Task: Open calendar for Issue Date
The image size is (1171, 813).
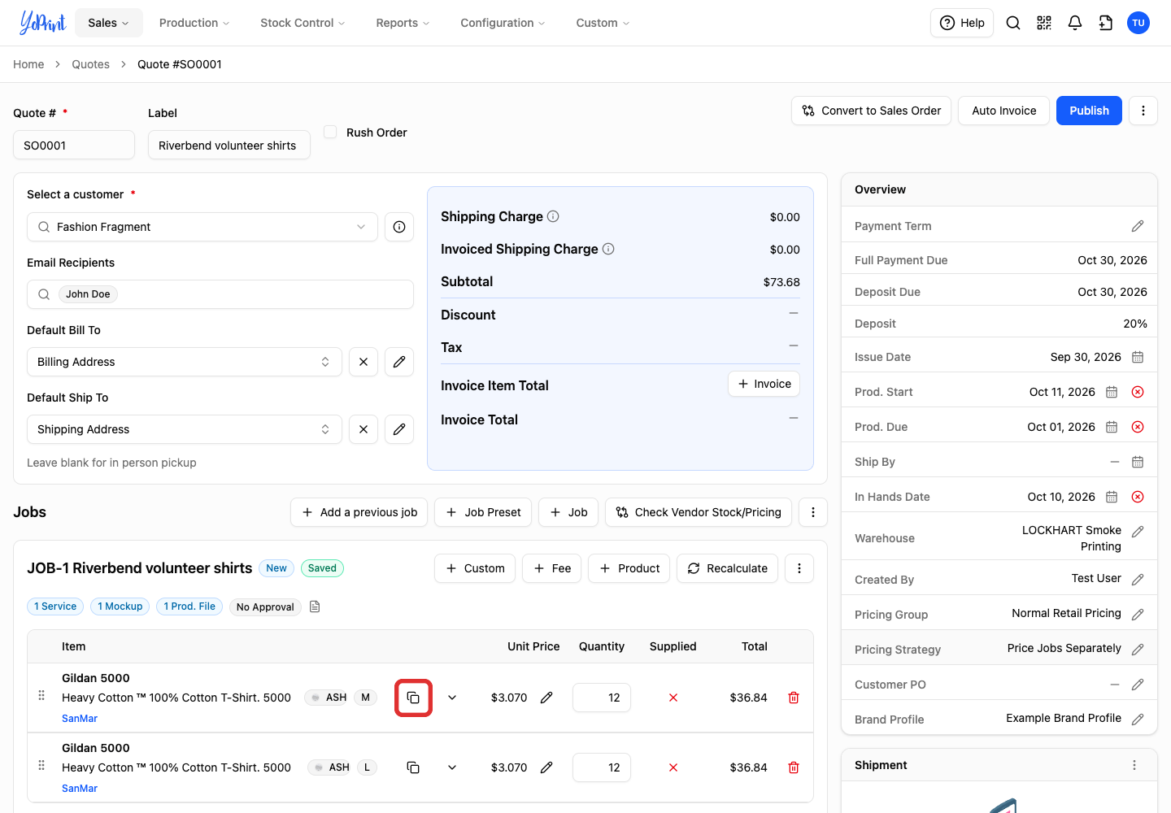Action: [1138, 357]
